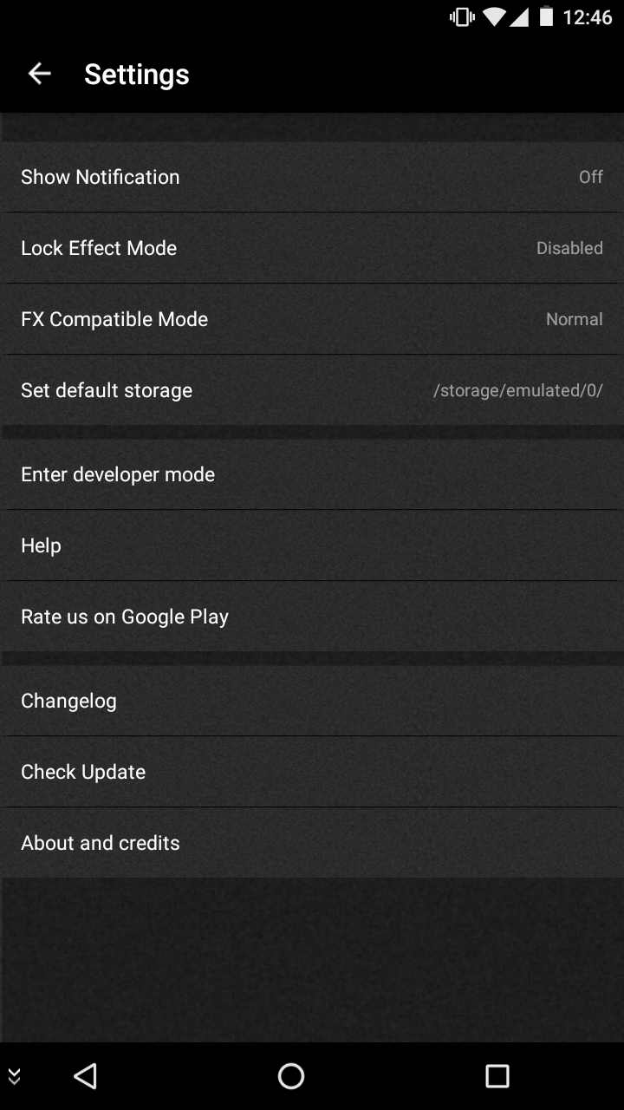Tap the battery icon in the status bar
The image size is (624, 1110).
pos(546,16)
